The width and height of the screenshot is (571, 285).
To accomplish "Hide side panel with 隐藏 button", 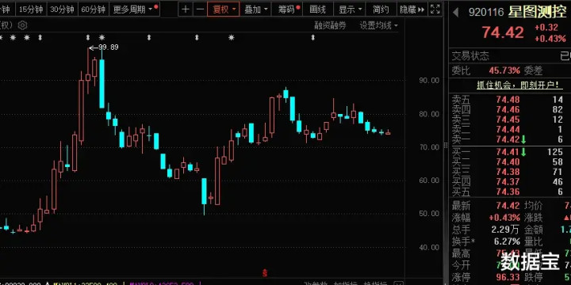I will pos(412,9).
